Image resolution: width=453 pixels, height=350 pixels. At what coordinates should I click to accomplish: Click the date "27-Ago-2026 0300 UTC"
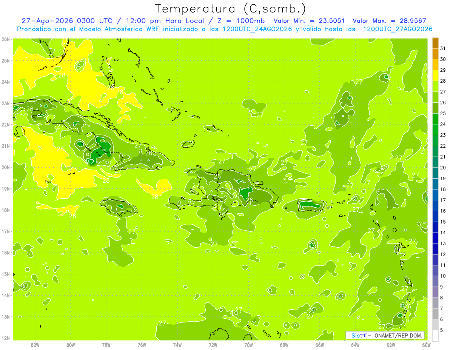pyautogui.click(x=67, y=21)
